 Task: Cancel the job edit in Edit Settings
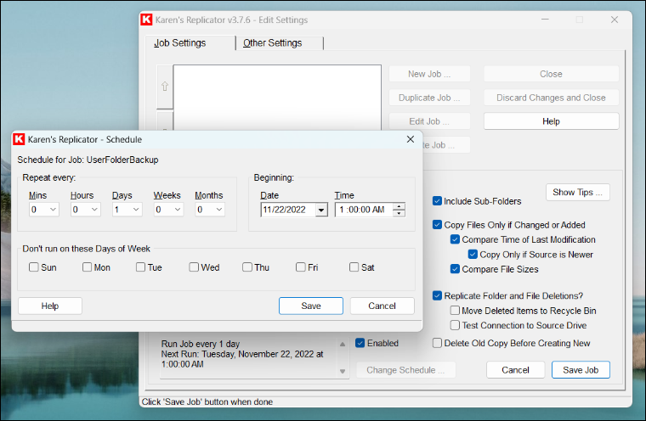coord(515,370)
